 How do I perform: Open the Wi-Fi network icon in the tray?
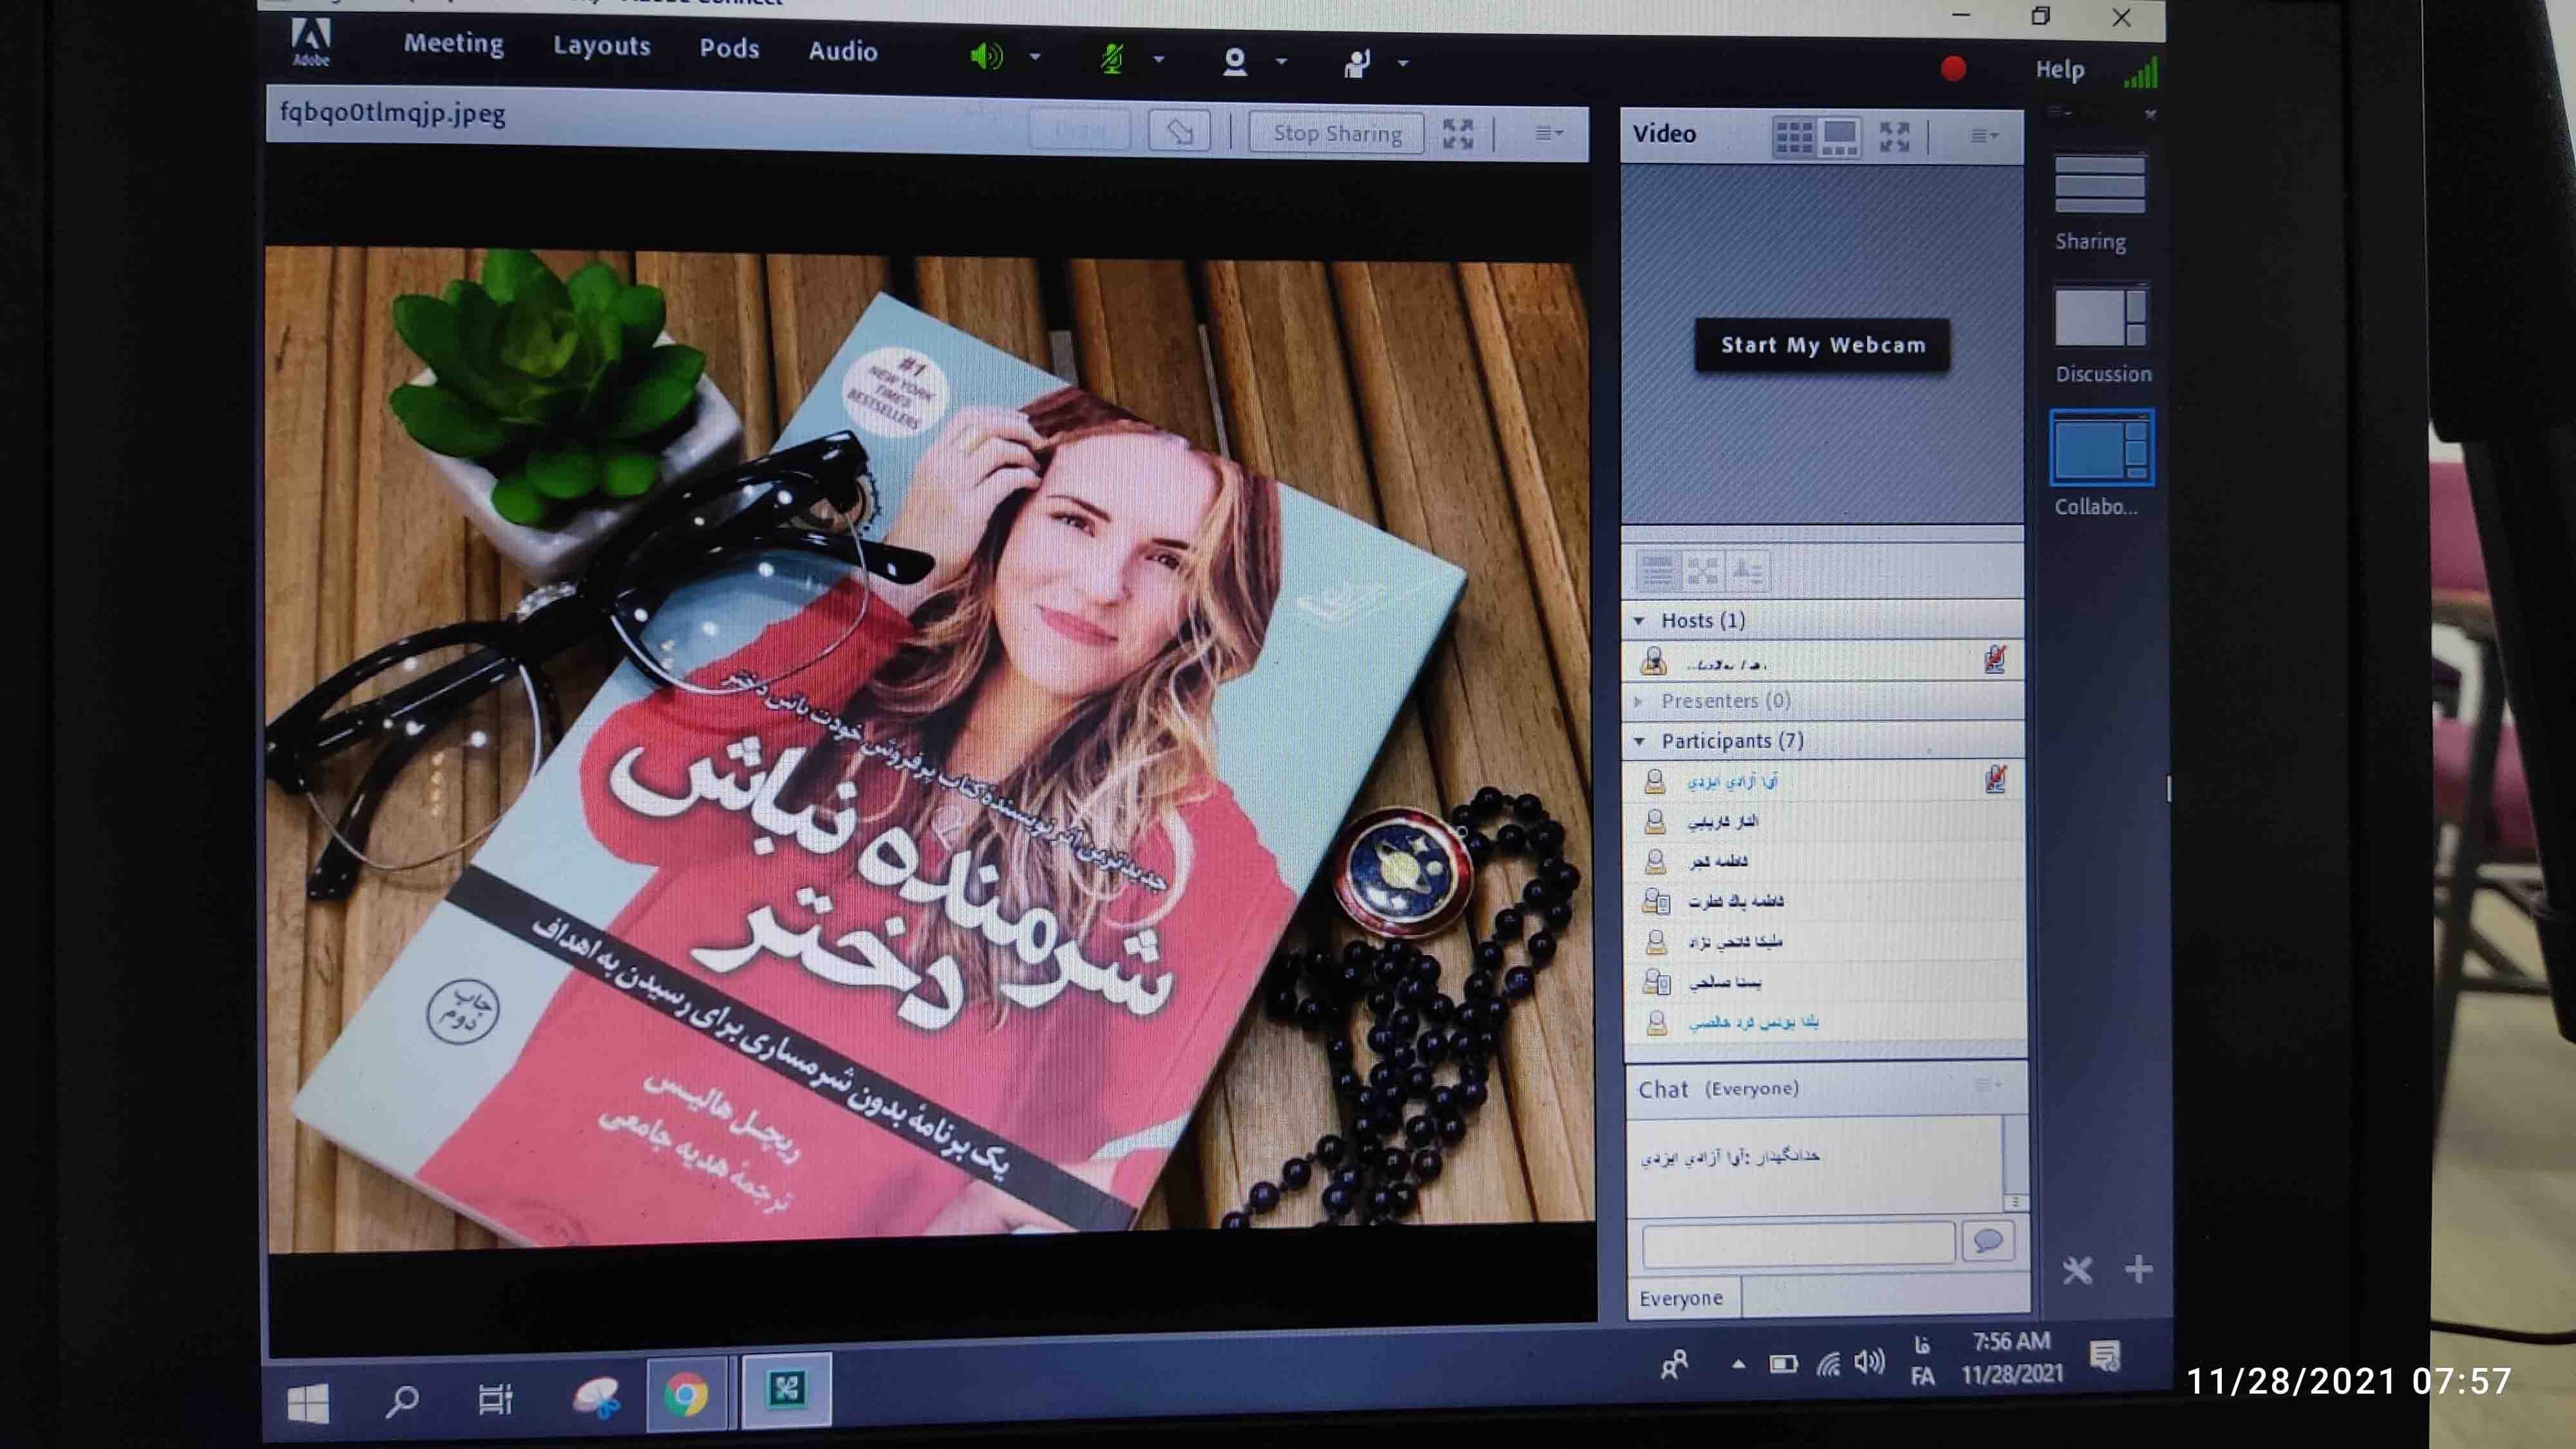click(x=1828, y=1364)
